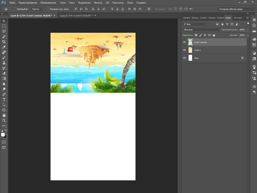This screenshot has height=193, width=257.
Task: Hide the Слой 1 копия layer
Action: pyautogui.click(x=185, y=42)
